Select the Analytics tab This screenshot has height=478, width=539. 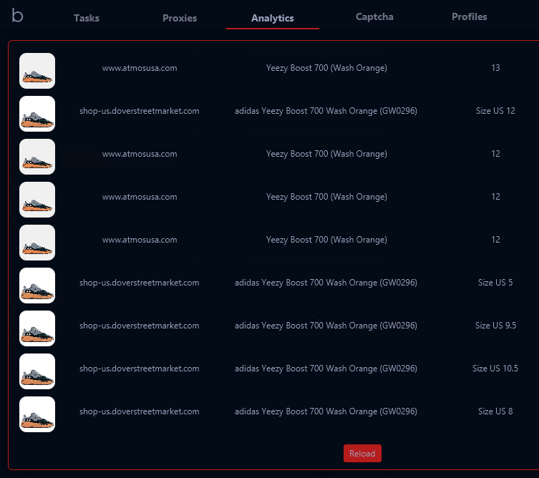click(272, 18)
